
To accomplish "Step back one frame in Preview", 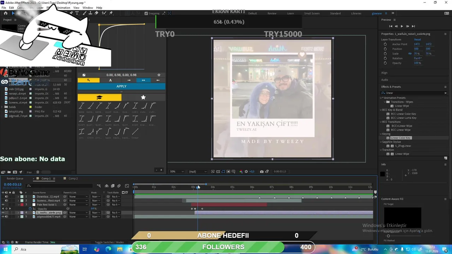I will (396, 26).
